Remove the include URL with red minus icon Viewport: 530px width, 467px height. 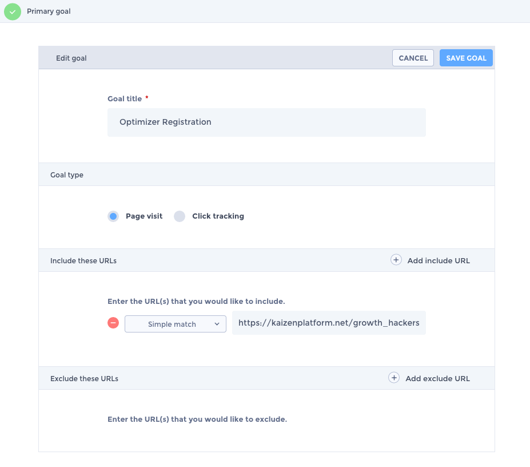coord(113,323)
